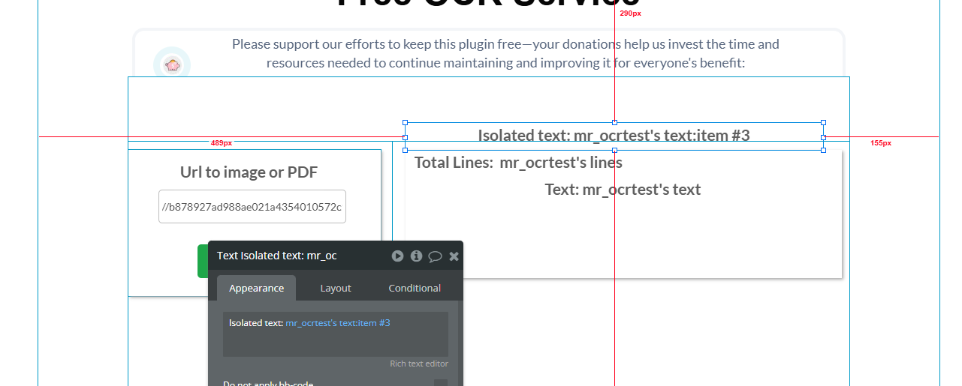Click the property editor title 'Text Isolated text: mr_oc'
This screenshot has width=962, height=386.
277,256
